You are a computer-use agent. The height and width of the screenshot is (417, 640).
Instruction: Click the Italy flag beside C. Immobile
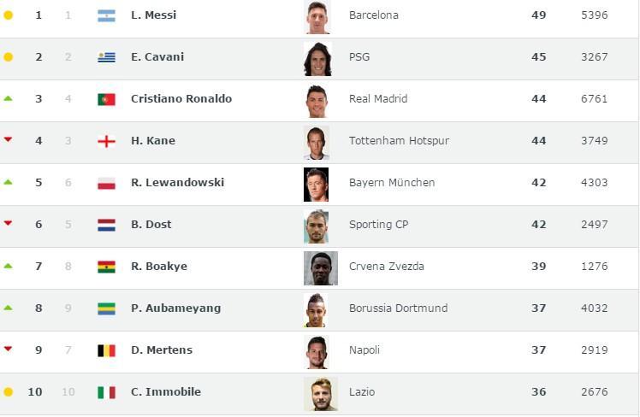pos(107,392)
